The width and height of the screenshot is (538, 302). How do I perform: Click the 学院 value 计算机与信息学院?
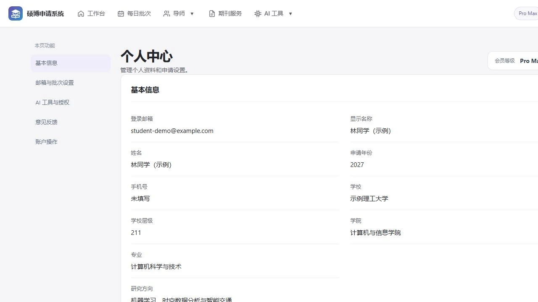pos(375,233)
